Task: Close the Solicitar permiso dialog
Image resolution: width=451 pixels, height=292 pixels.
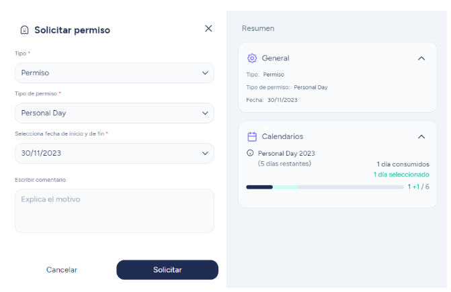Action: pyautogui.click(x=208, y=28)
